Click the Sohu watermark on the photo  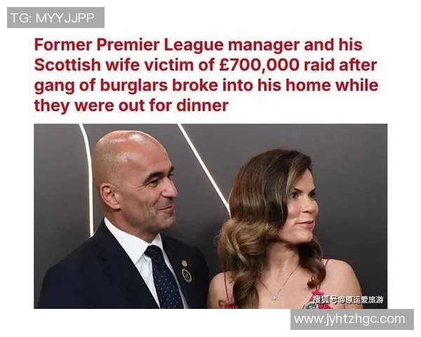point(348,300)
